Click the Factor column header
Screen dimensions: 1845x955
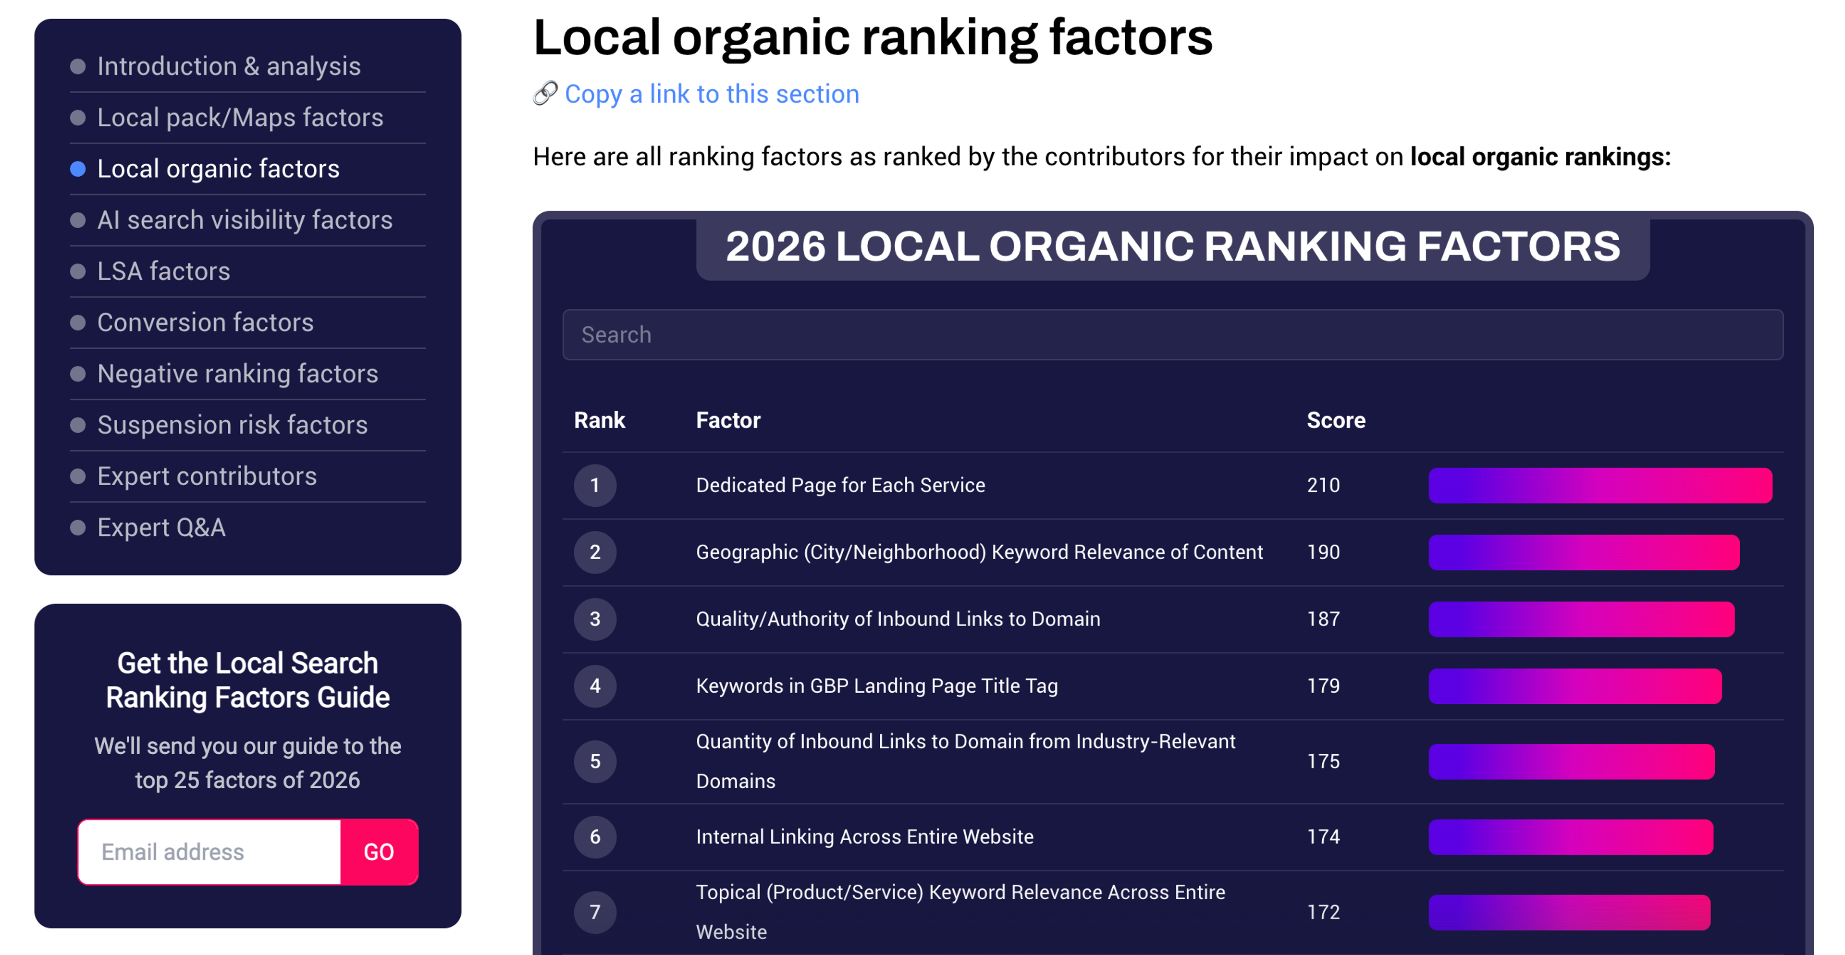(x=728, y=419)
